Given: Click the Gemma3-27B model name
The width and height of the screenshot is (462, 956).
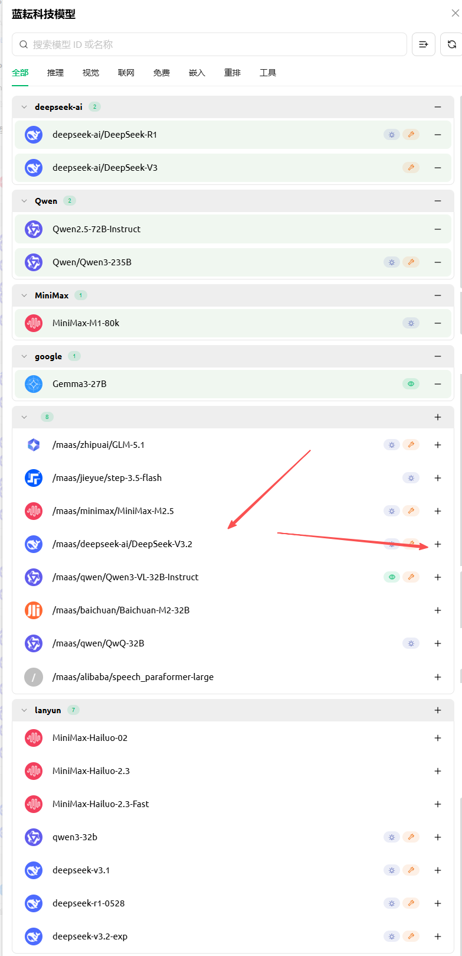Looking at the screenshot, I should [80, 384].
